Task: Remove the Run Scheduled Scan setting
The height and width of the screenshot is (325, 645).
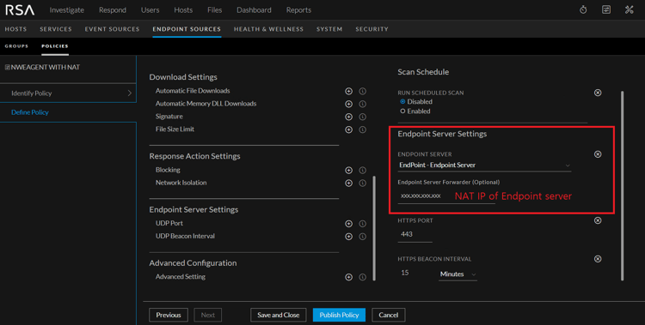Action: click(598, 93)
